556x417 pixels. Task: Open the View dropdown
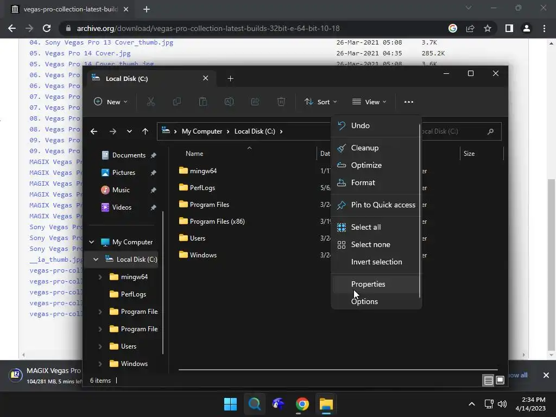[x=369, y=102]
